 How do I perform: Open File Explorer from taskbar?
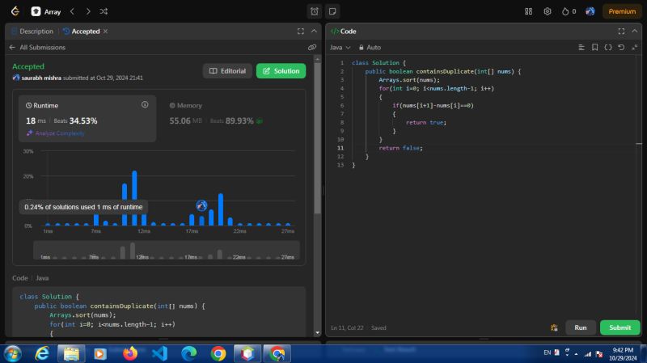tap(71, 353)
